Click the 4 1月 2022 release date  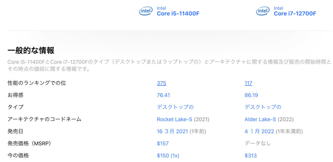[x=259, y=131]
